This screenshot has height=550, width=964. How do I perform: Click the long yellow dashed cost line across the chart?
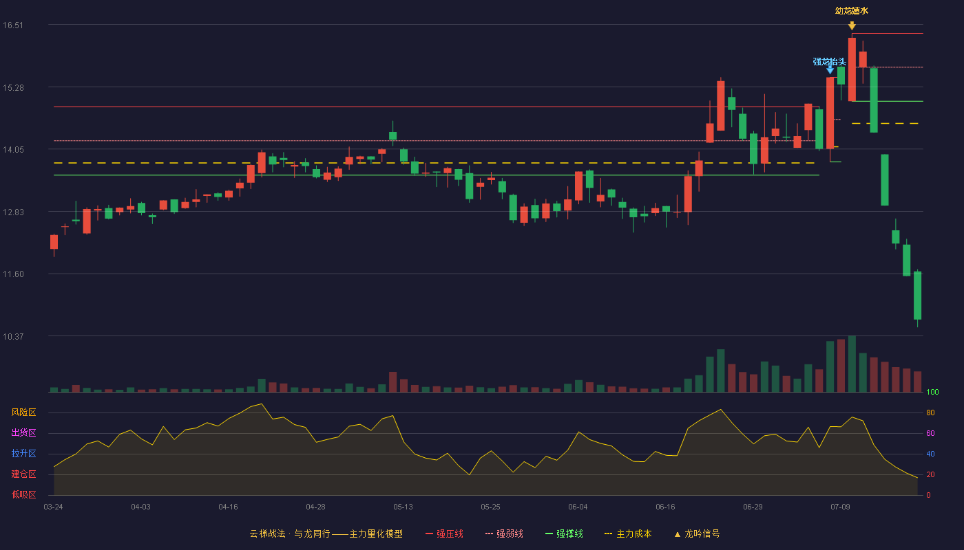click(434, 163)
